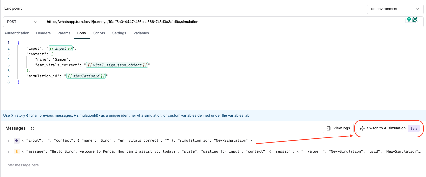Screen dimensions: 426x177
Task: Click the green lightbulb icon in URL bar
Action: coord(409,19)
